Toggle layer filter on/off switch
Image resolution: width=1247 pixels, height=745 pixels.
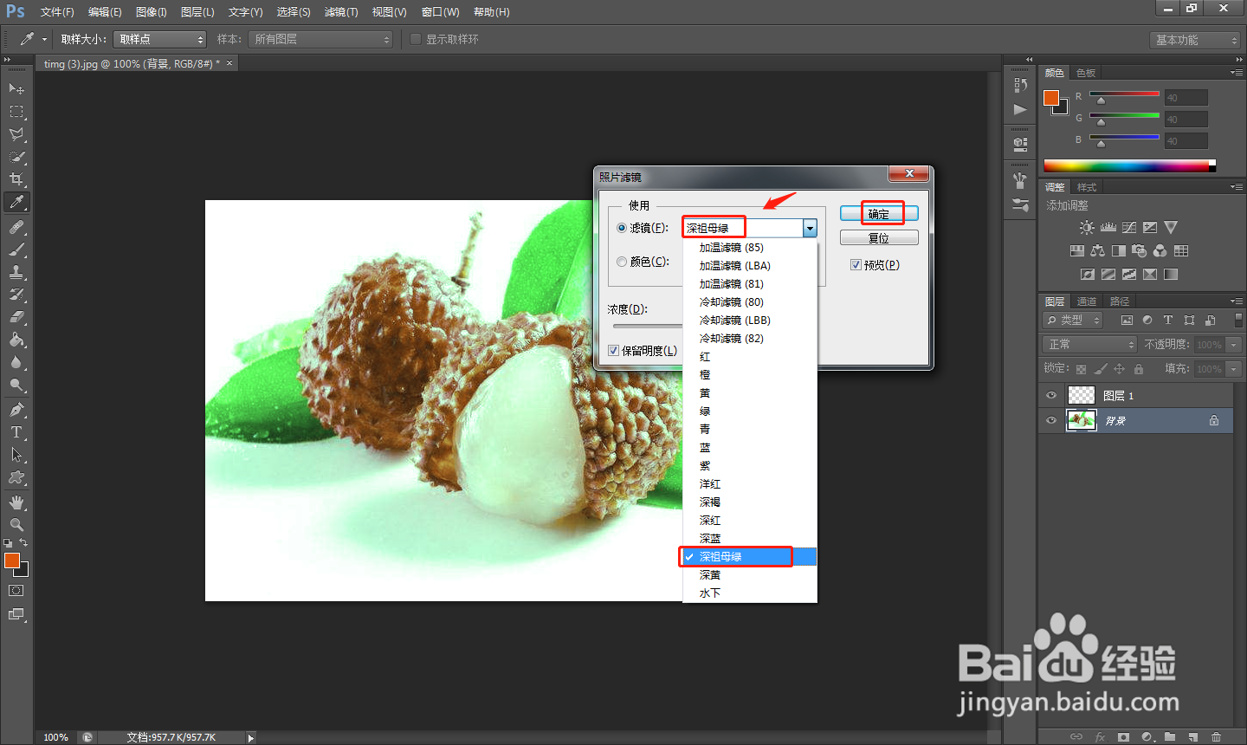(1238, 320)
